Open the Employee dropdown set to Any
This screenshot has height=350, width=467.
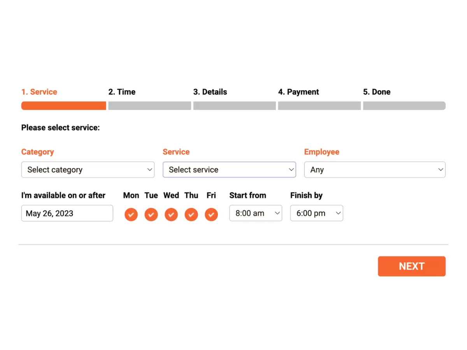[x=375, y=170]
